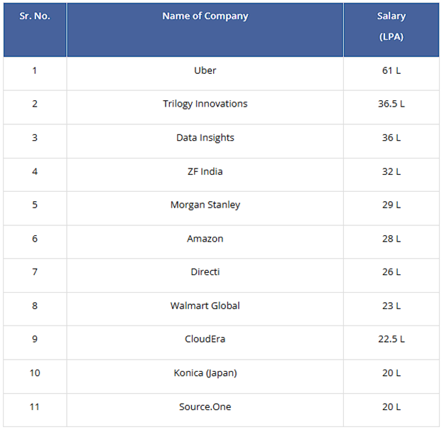Click on ZF India

205,171
